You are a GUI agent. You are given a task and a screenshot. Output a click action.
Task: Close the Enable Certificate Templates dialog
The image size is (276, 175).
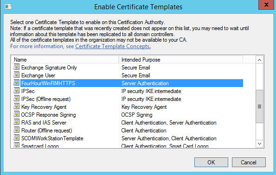click(x=266, y=5)
